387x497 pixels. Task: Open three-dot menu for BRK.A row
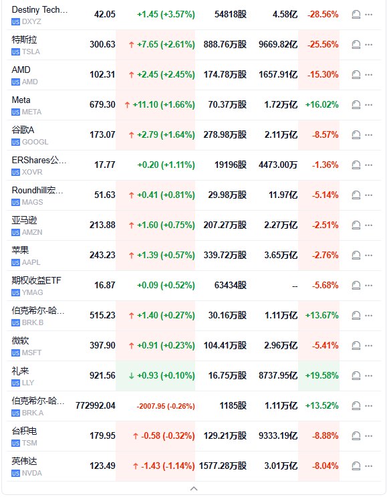click(369, 406)
